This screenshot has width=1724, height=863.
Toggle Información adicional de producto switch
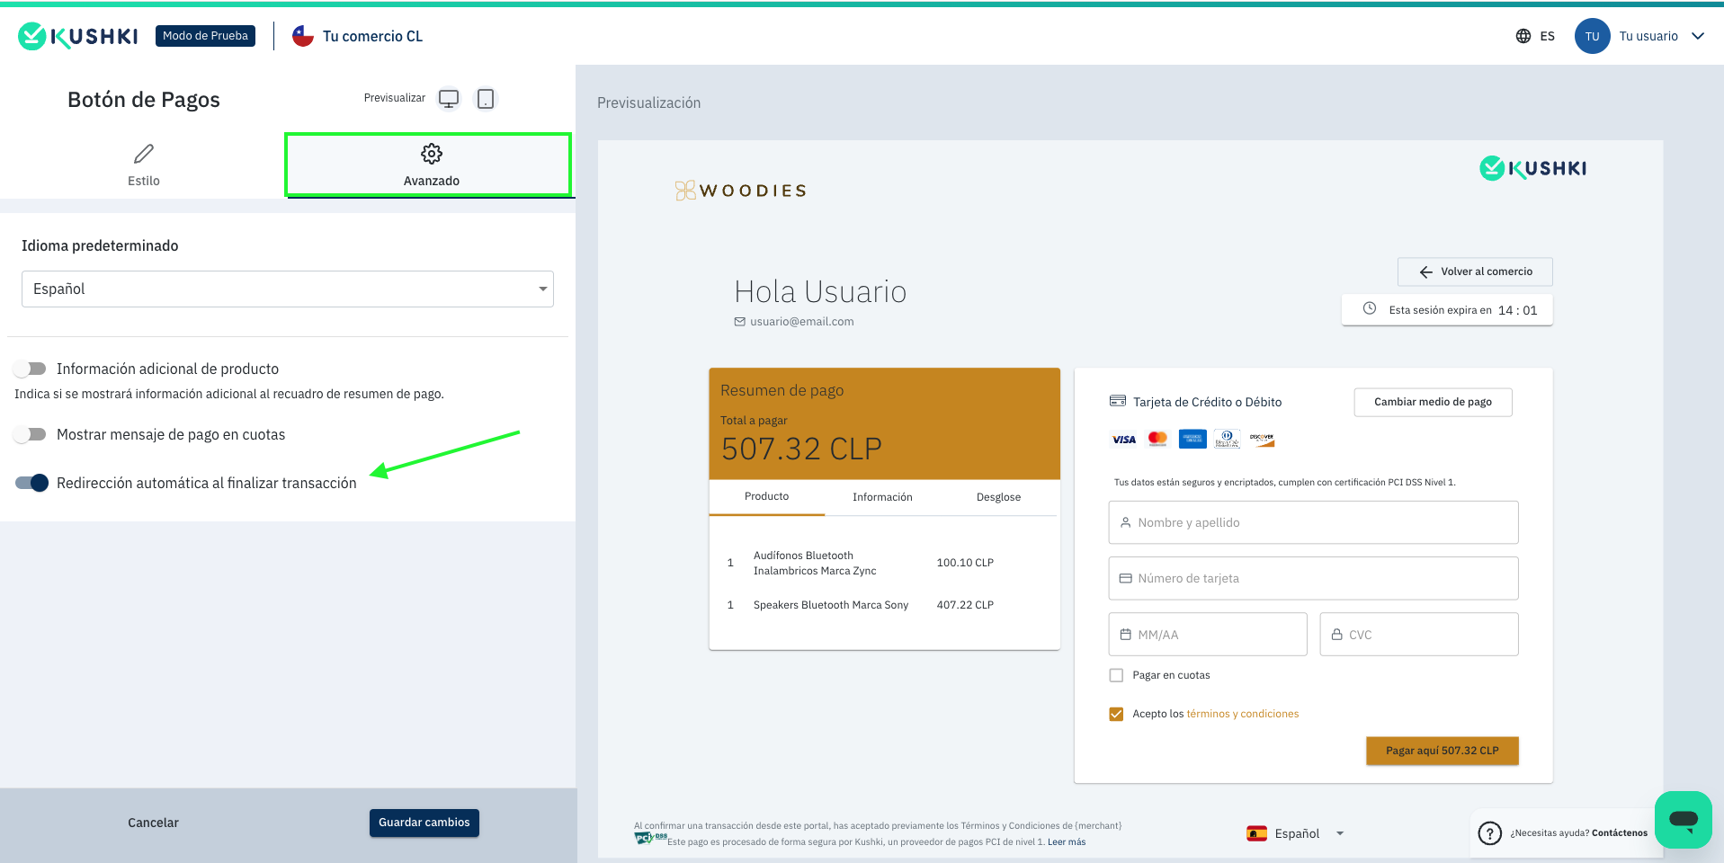pyautogui.click(x=30, y=369)
